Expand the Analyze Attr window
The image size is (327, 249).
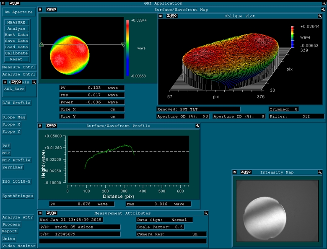point(17,217)
